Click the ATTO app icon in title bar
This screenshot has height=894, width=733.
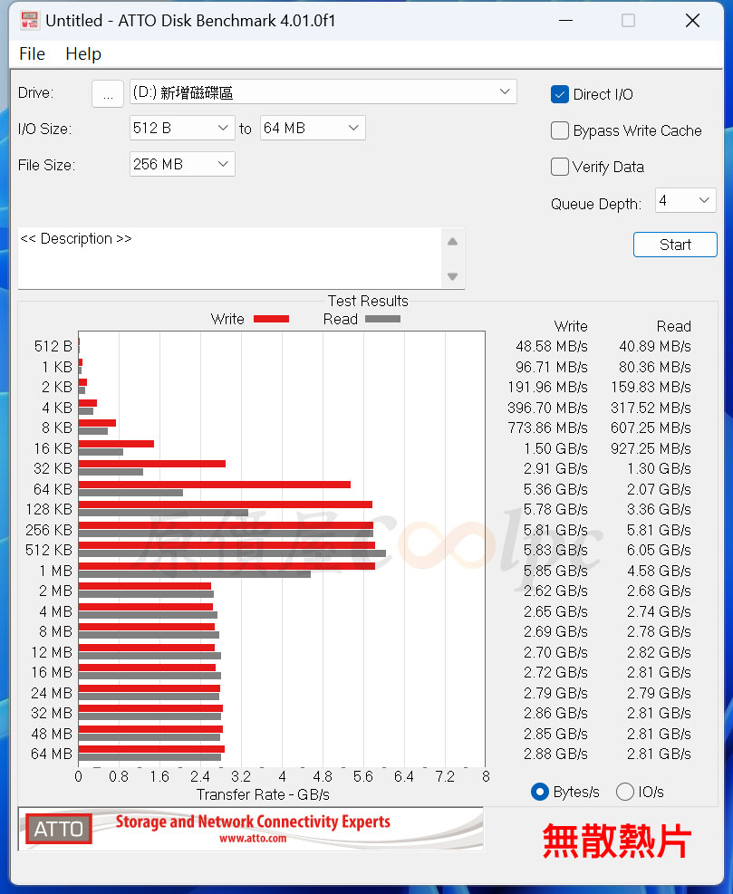tap(30, 21)
